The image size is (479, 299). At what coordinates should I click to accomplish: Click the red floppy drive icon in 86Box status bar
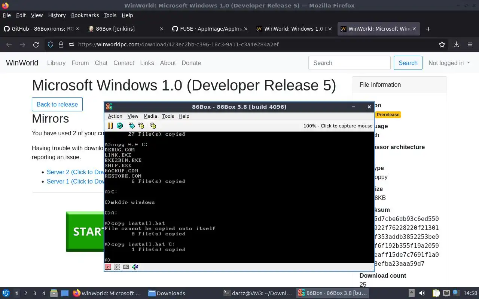108,267
